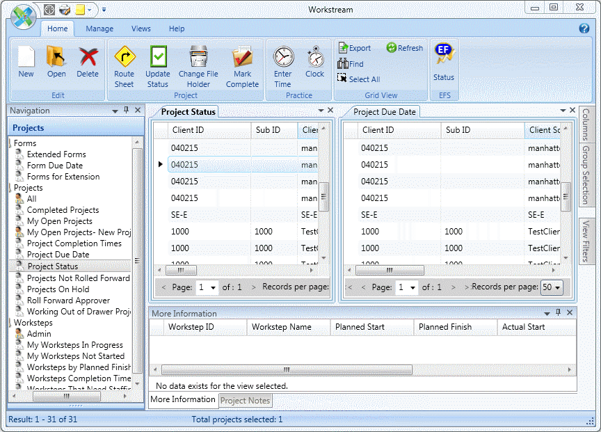Viewport: 601px width, 432px height.
Task: Create a new project with the New icon
Action: click(x=26, y=61)
